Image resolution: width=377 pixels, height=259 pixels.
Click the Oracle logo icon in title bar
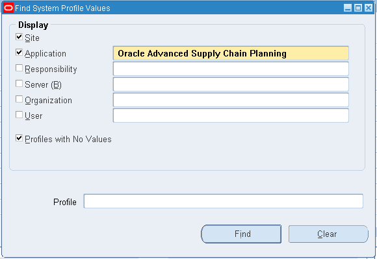[x=8, y=8]
